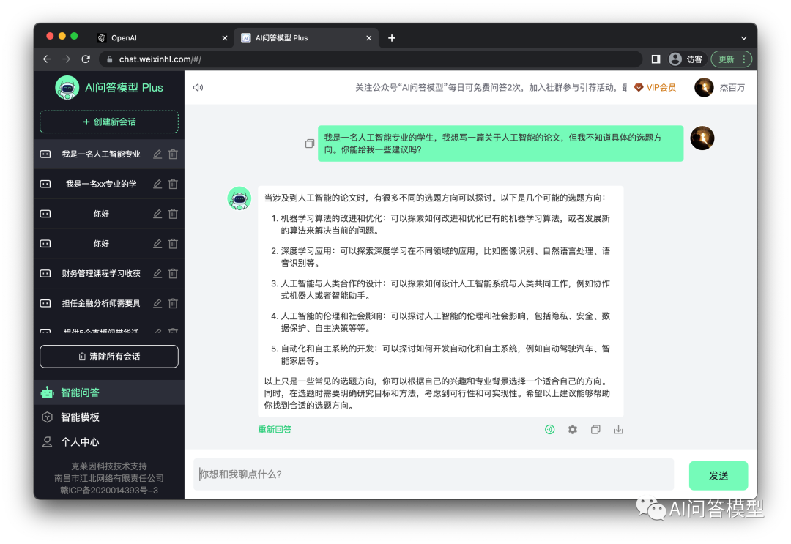Image resolution: width=791 pixels, height=544 pixels.
Task: Click the 访客 profile icon in browser toolbar
Action: [675, 59]
